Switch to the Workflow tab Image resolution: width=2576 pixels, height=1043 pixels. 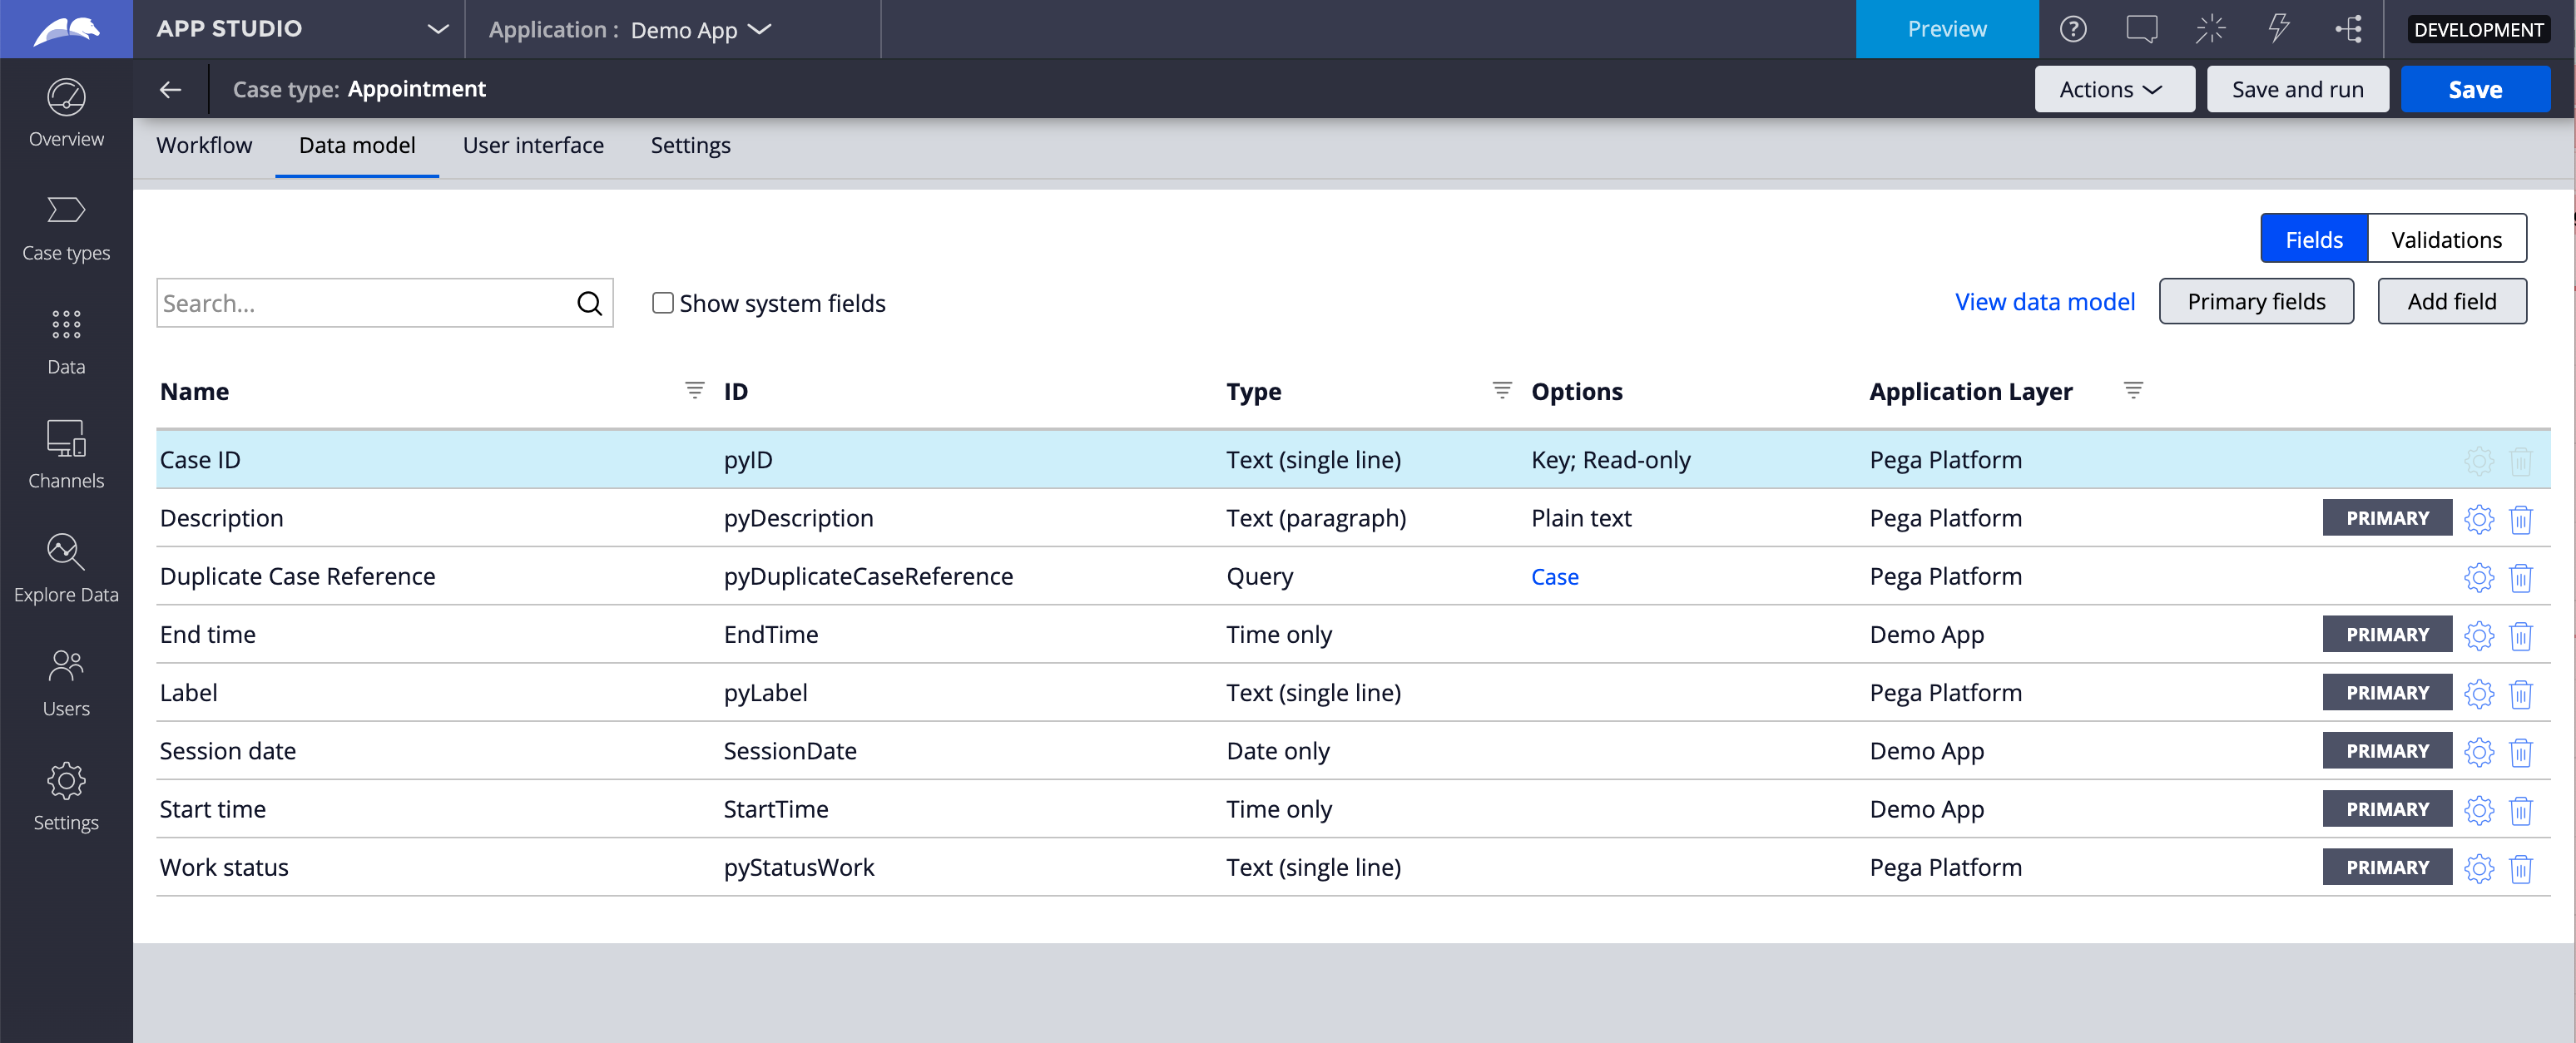click(x=204, y=145)
